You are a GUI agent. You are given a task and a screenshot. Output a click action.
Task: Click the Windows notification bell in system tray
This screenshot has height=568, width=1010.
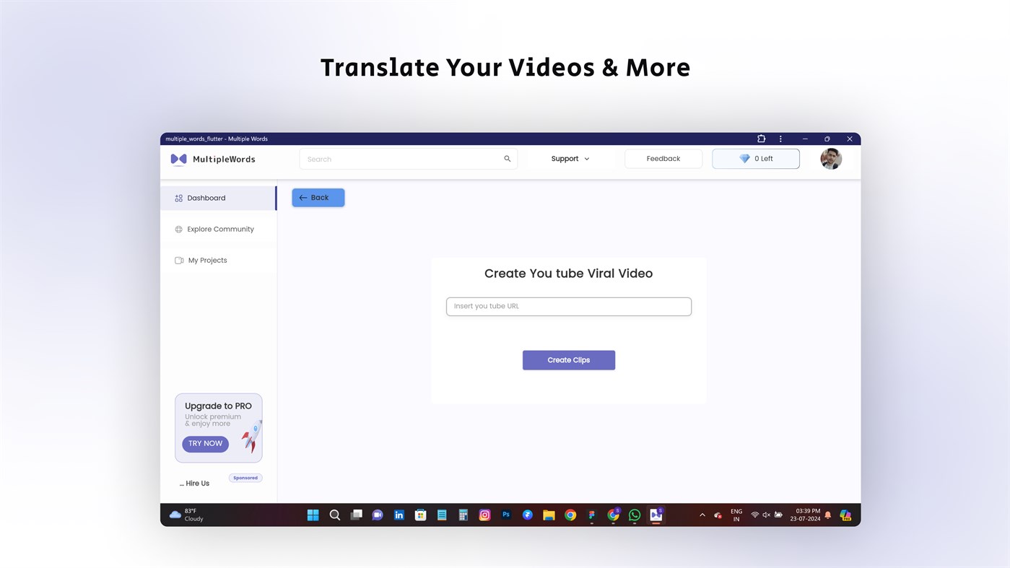click(x=827, y=515)
